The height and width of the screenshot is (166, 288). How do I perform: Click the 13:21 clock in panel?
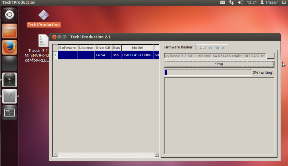pyautogui.click(x=252, y=3)
